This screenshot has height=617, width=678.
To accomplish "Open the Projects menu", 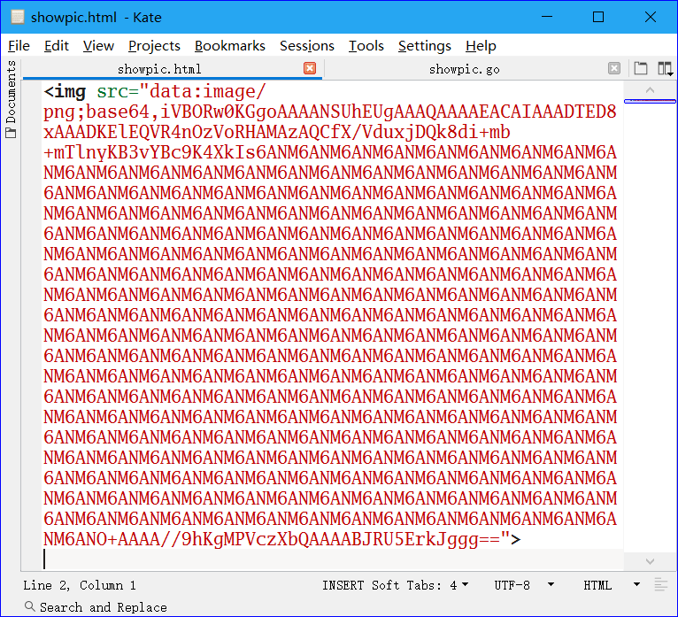I will pos(154,45).
